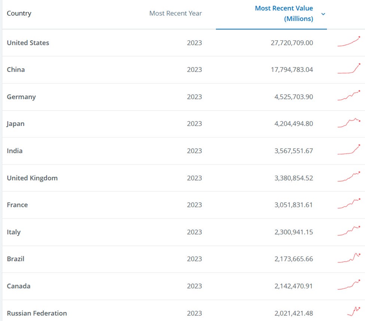Click year 2023 in Canada row
Image resolution: width=365 pixels, height=321 pixels.
[194, 286]
